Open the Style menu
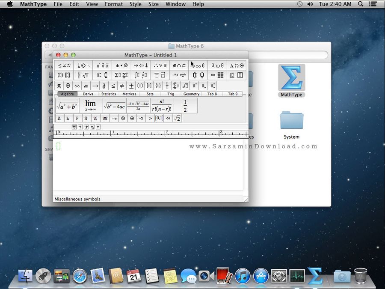This screenshot has height=289, width=385. click(136, 4)
